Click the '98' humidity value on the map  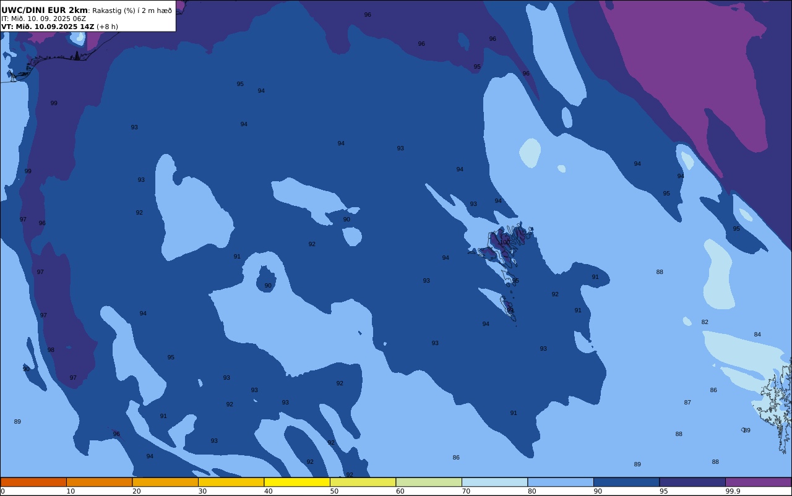tap(51, 350)
